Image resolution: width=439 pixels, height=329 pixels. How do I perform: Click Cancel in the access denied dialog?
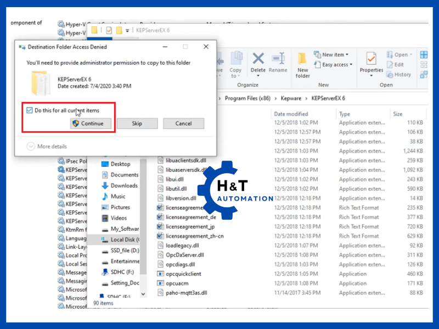(183, 123)
